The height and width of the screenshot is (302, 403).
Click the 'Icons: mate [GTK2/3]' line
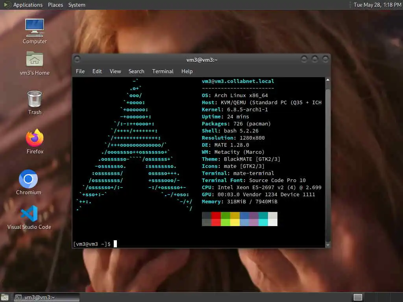(233, 166)
